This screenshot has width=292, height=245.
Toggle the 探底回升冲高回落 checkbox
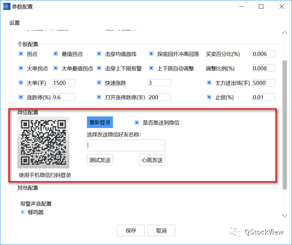tap(151, 54)
